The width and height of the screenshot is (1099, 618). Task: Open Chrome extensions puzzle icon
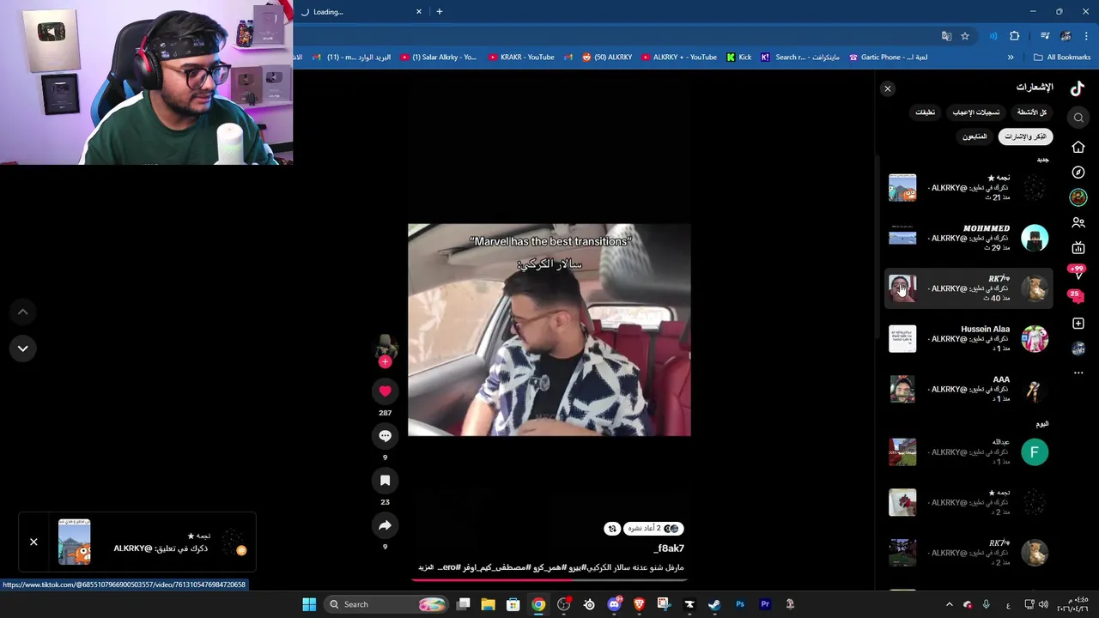click(1015, 36)
